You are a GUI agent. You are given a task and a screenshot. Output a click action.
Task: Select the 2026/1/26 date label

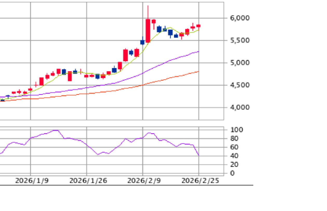tap(88, 181)
